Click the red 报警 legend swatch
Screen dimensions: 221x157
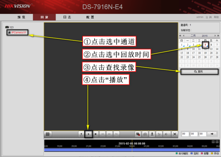[202, 154]
